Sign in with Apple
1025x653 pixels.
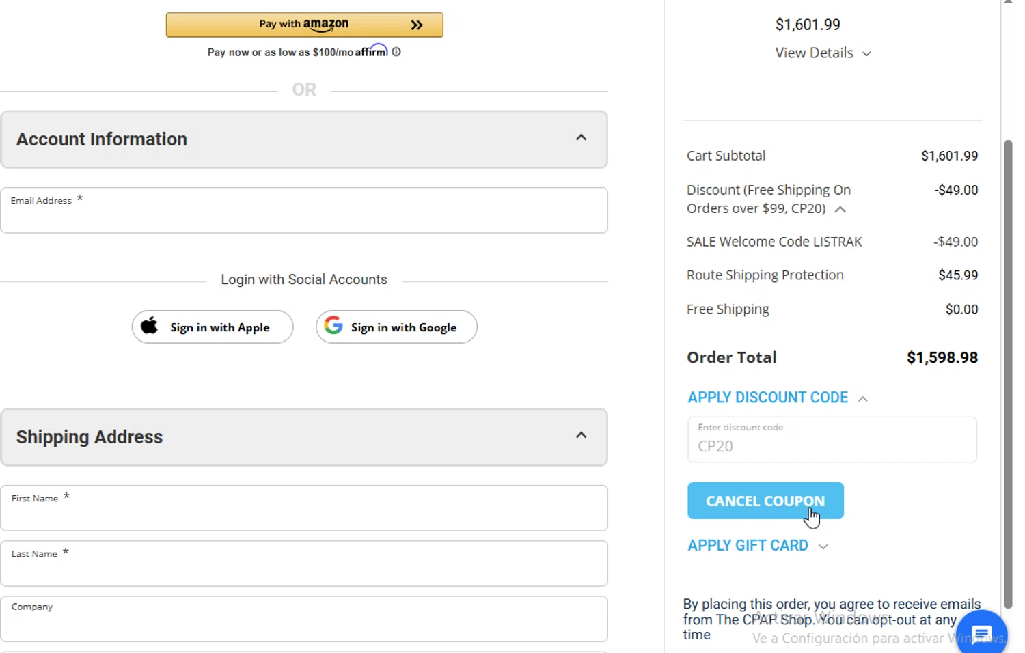(x=213, y=327)
